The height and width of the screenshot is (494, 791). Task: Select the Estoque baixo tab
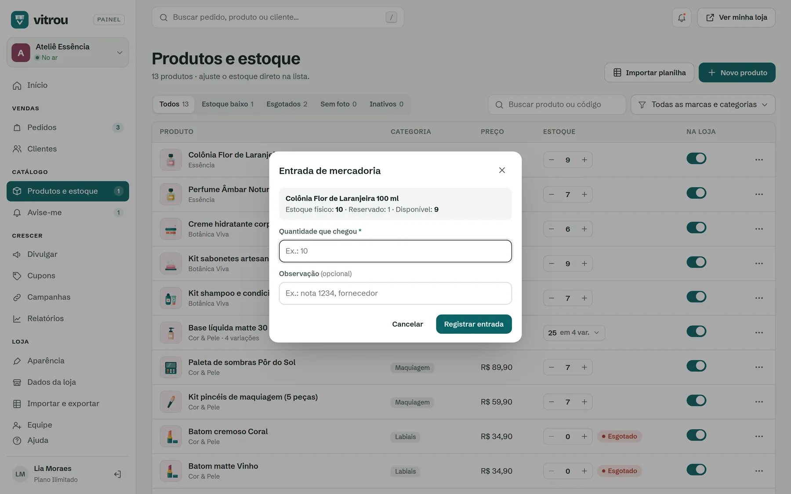[228, 104]
